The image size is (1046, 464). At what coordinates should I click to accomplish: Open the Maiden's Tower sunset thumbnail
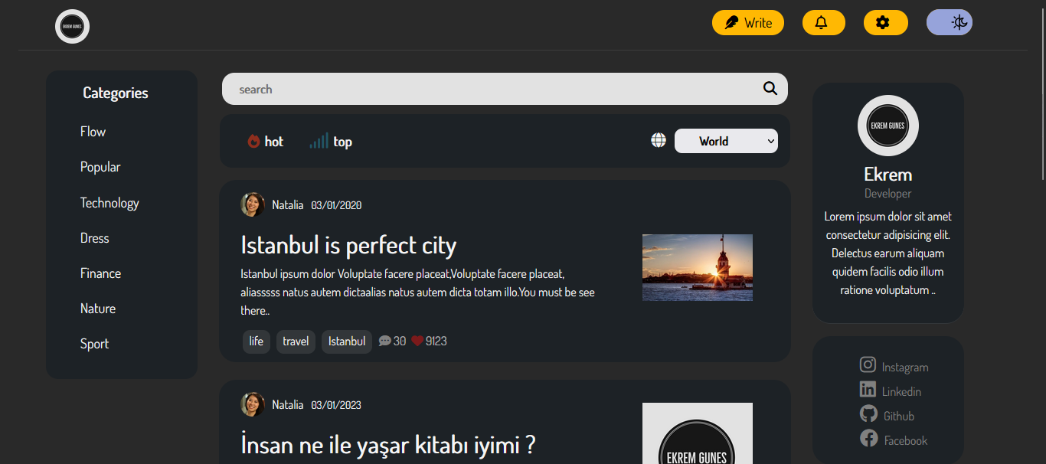click(x=698, y=267)
